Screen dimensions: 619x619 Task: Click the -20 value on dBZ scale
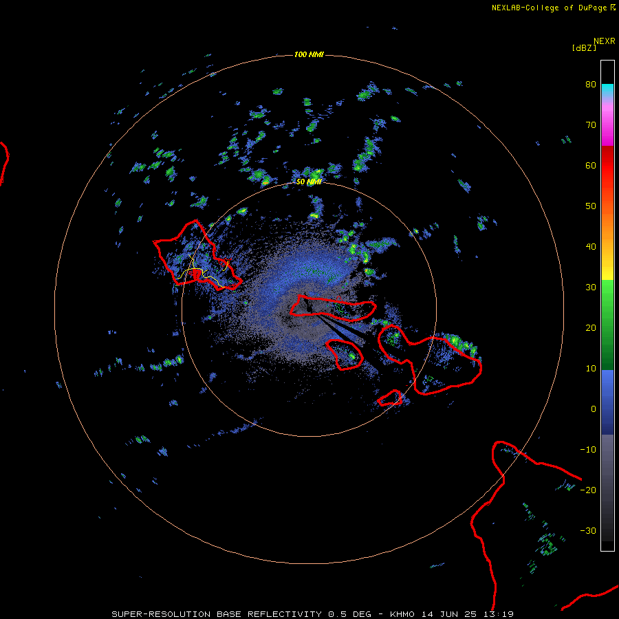(x=588, y=490)
